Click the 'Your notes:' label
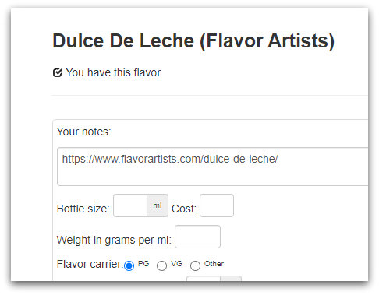This screenshot has width=379, height=295. pos(84,132)
